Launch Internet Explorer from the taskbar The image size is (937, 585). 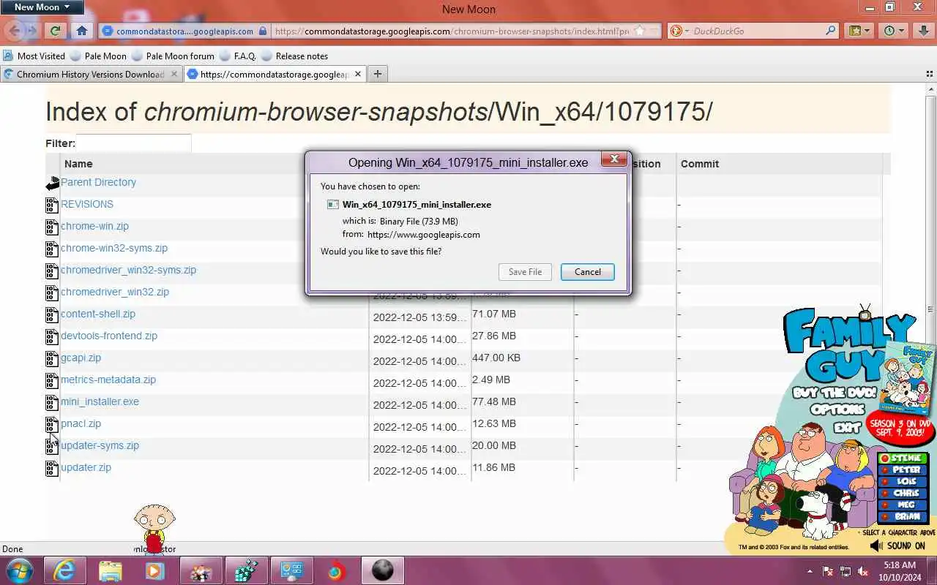point(65,571)
